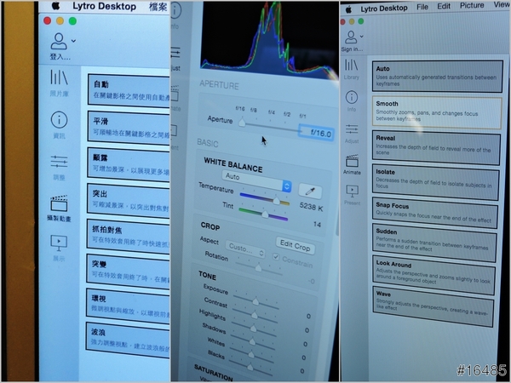Expand the Sign in account chevron
Screen dimensions: 511x383
[x=361, y=36]
